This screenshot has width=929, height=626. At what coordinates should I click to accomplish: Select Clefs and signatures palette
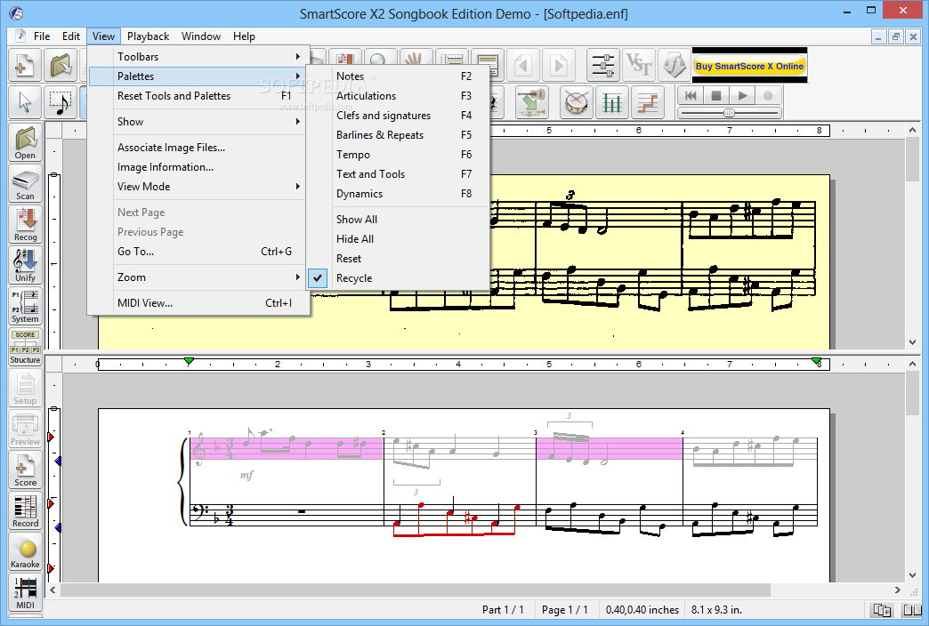click(398, 115)
